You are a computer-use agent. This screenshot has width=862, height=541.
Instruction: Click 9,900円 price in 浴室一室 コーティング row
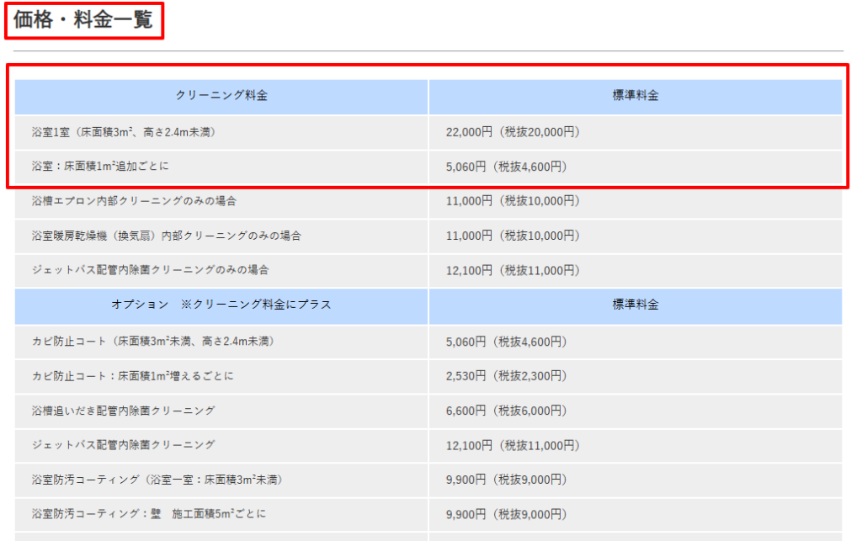(x=506, y=480)
